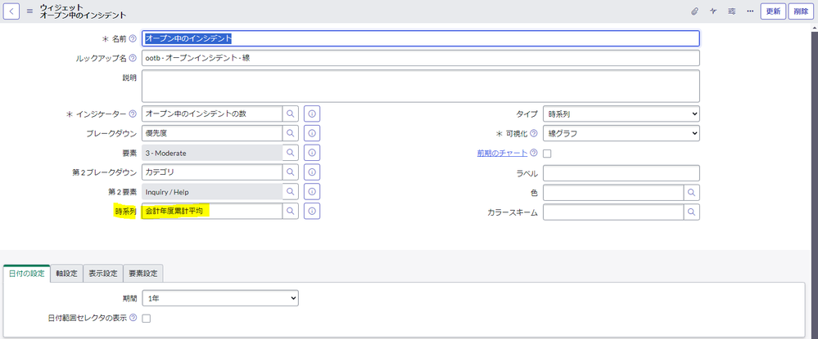The height and width of the screenshot is (339, 818).
Task: Open the form context hamburger menu
Action: pyautogui.click(x=29, y=11)
